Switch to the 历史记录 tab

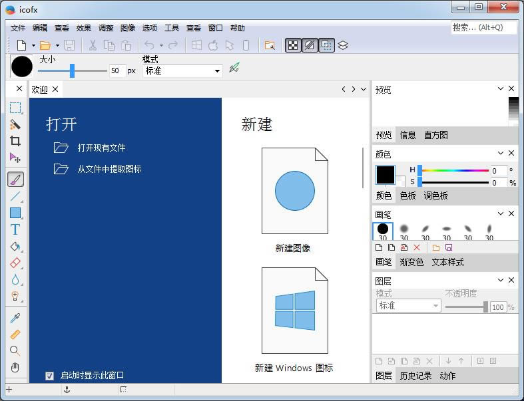[x=415, y=376]
